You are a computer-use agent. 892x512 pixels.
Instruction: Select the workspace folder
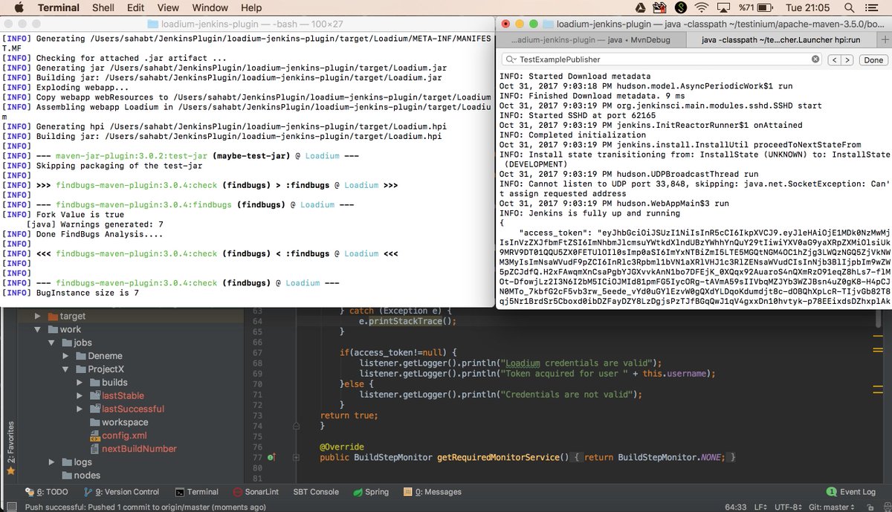point(125,422)
